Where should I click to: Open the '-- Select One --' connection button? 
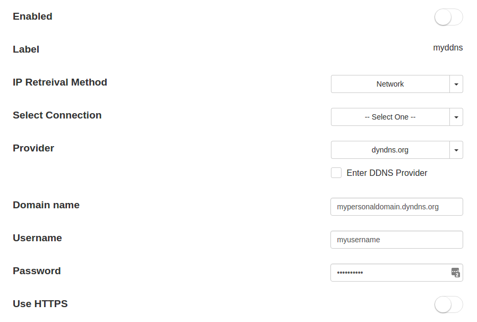(390, 117)
